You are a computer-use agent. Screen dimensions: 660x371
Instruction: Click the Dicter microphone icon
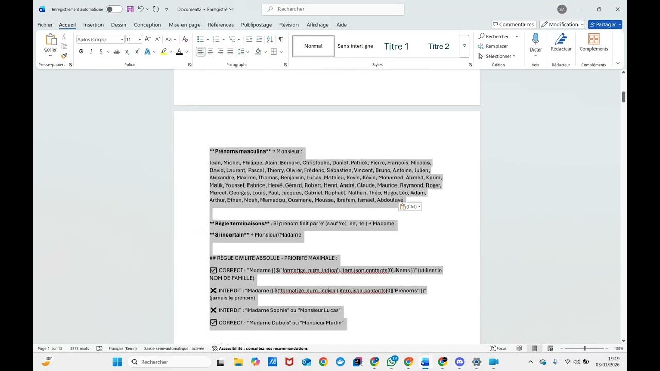(x=536, y=39)
